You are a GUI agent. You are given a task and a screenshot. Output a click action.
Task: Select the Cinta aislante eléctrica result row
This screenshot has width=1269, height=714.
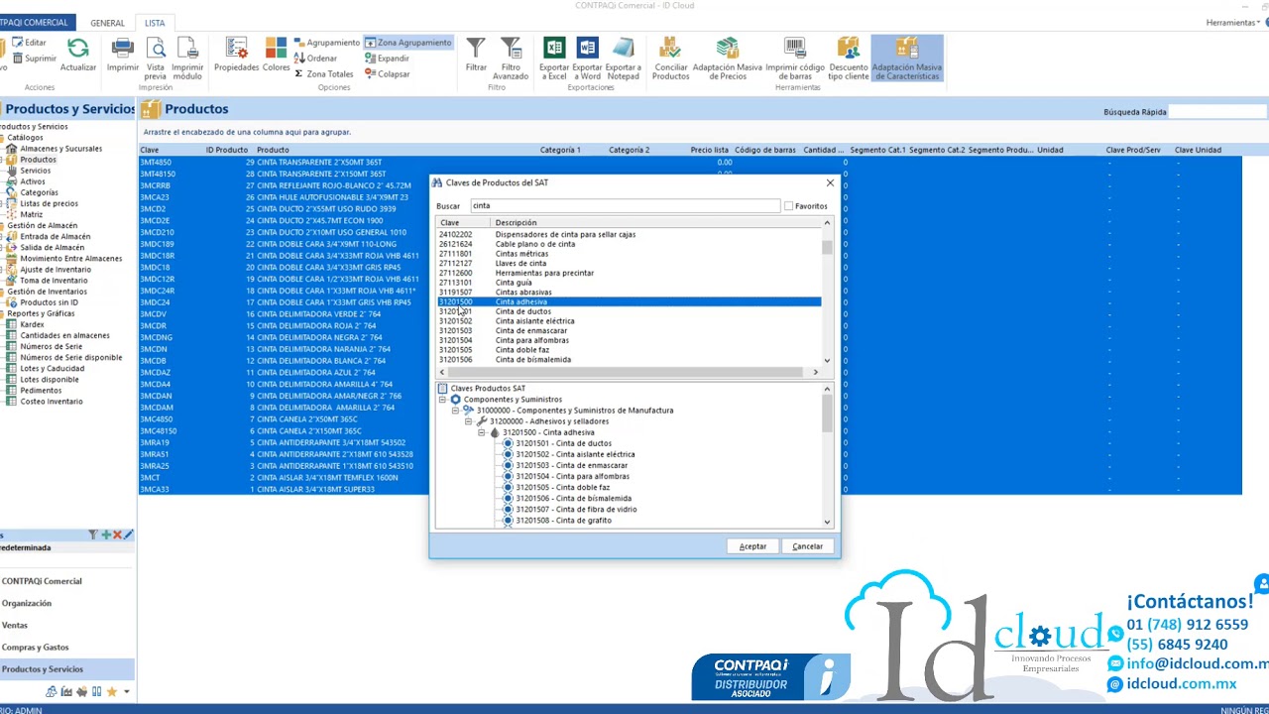tap(630, 321)
